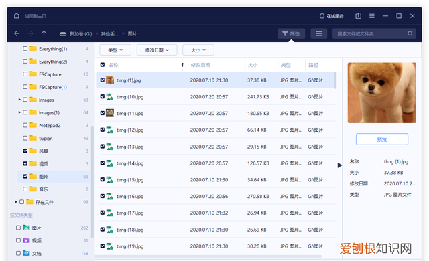Viewport: 429px width, 261px height.
Task: Toggle the select-all checkbox in header
Action: pyautogui.click(x=103, y=65)
